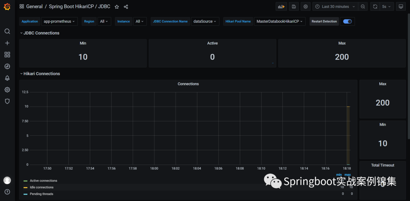Open the Configuration gear sidebar icon
410x201 pixels.
point(7,90)
